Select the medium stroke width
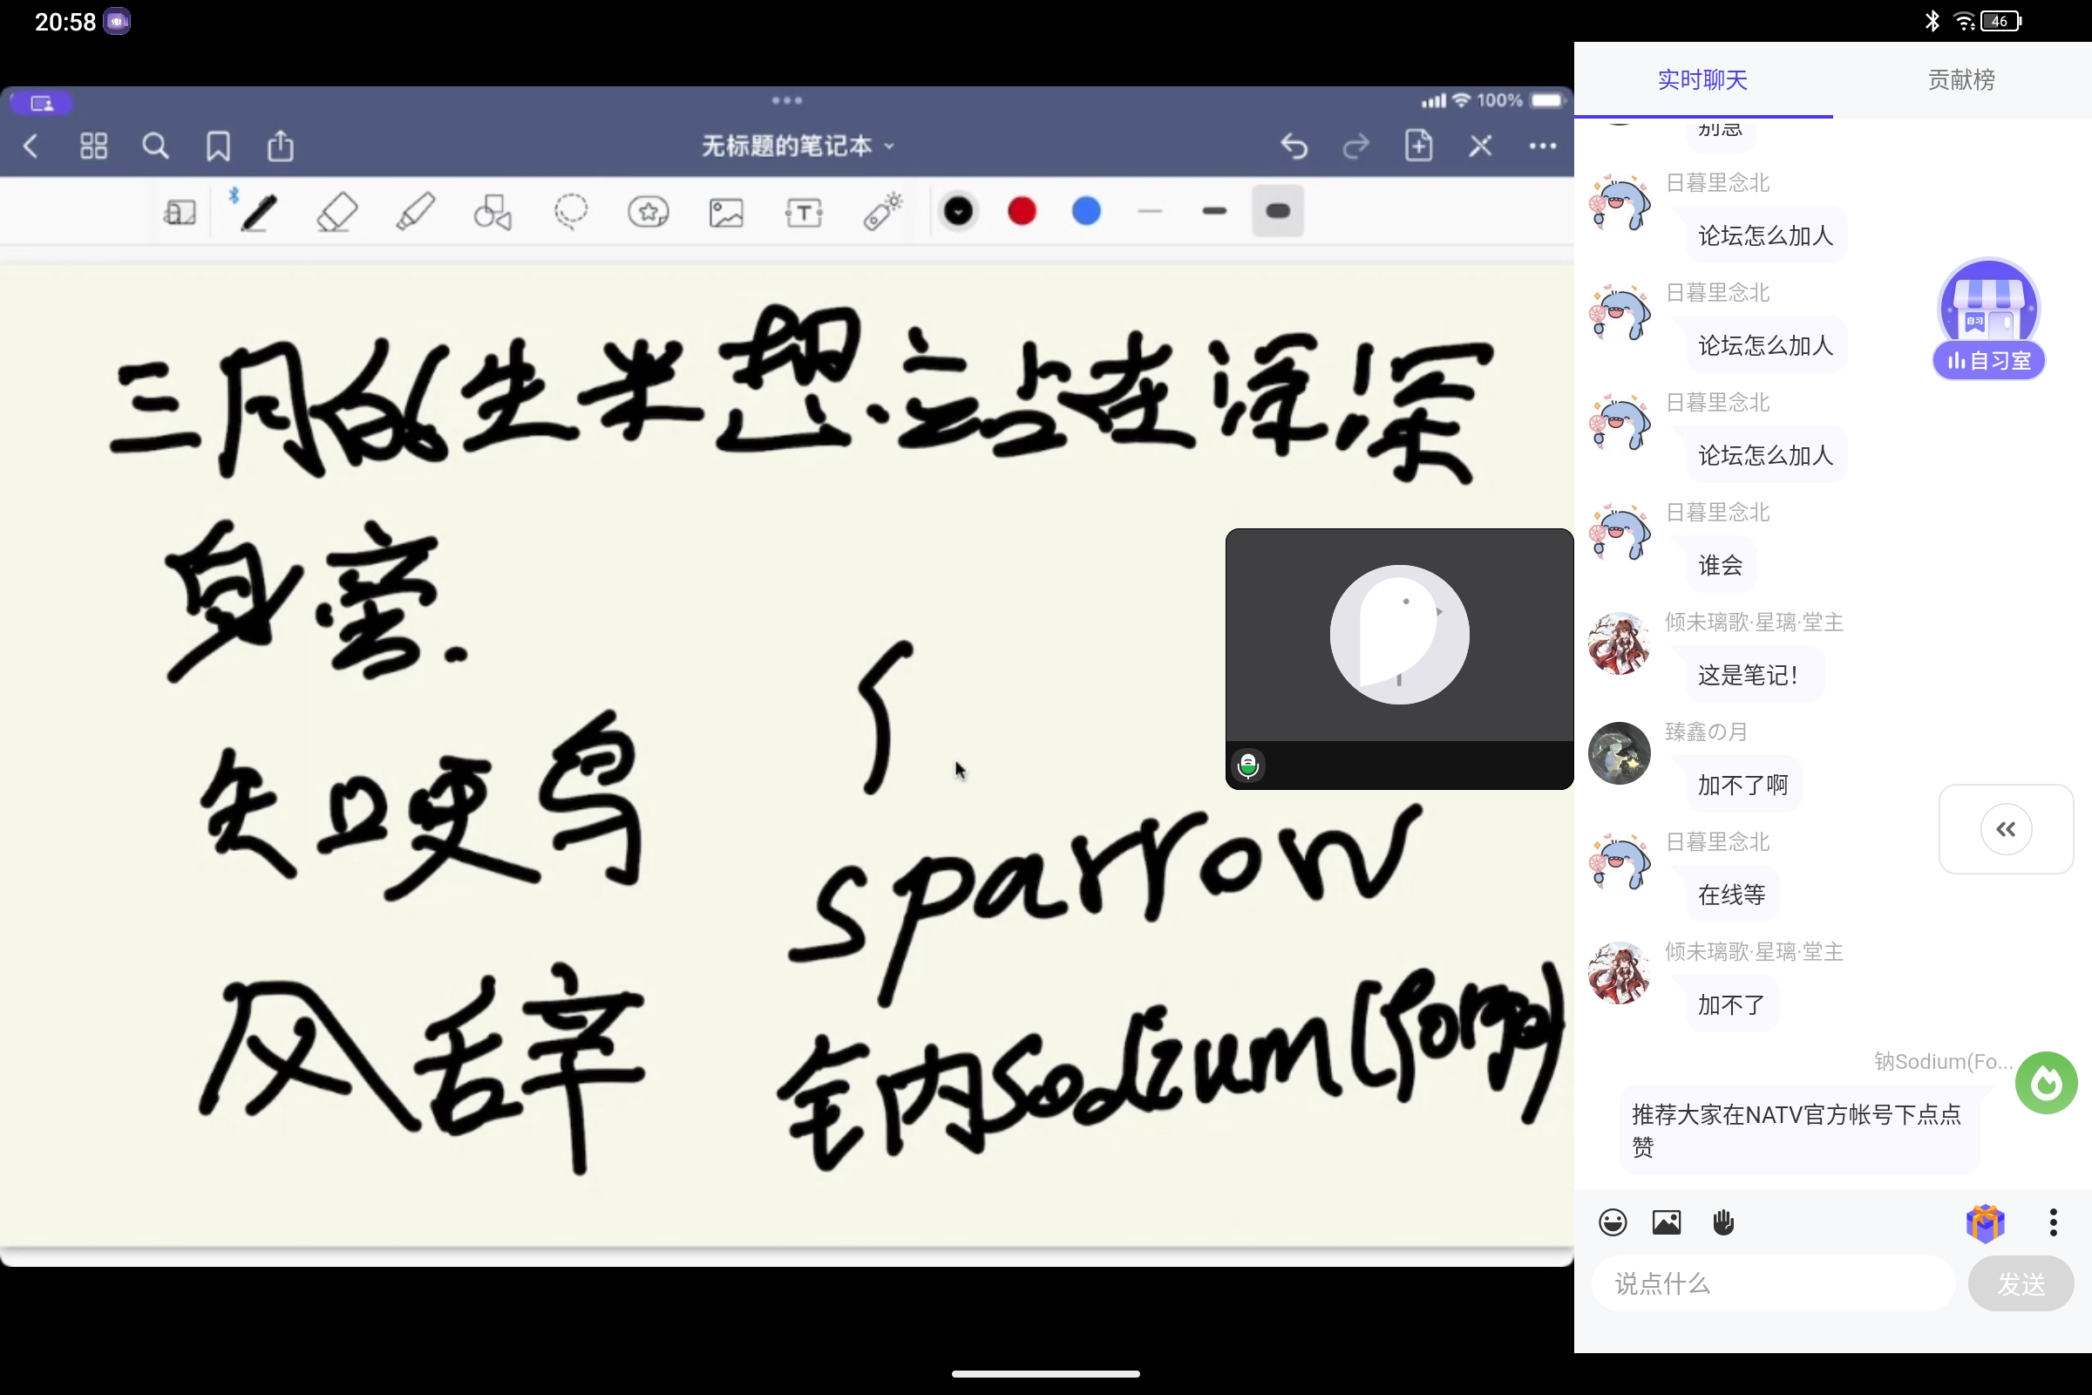The height and width of the screenshot is (1395, 2092). point(1214,212)
